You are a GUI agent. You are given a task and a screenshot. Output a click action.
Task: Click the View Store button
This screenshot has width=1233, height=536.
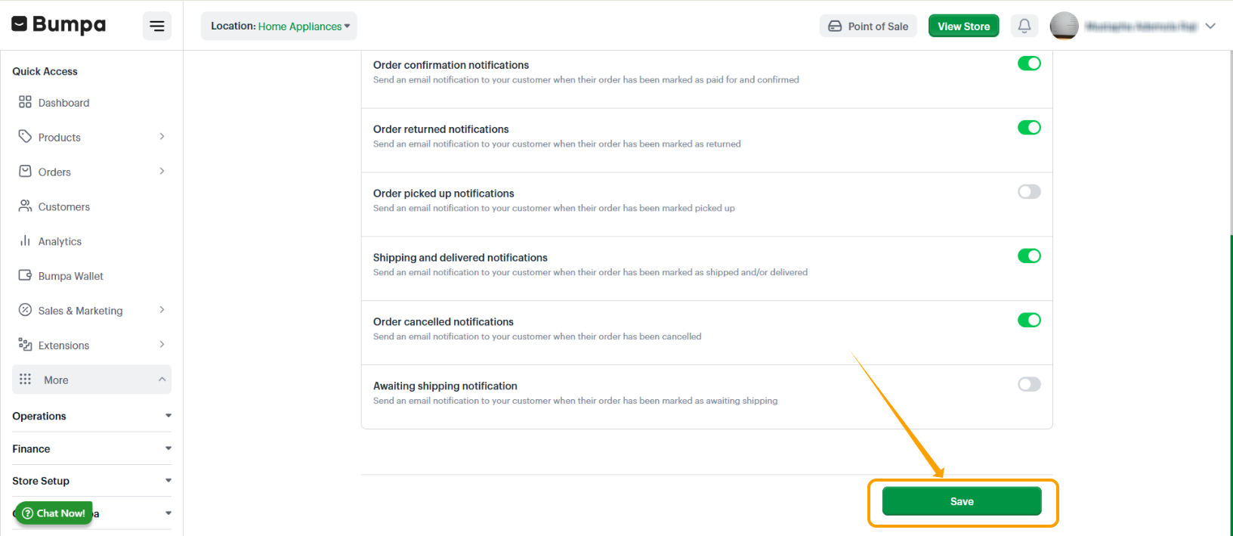(963, 25)
